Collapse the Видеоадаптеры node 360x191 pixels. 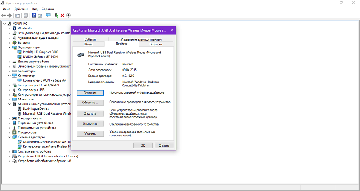click(x=9, y=47)
